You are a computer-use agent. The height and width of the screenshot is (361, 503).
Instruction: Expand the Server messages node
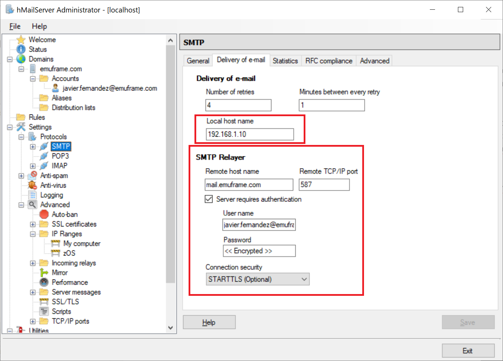(x=33, y=292)
